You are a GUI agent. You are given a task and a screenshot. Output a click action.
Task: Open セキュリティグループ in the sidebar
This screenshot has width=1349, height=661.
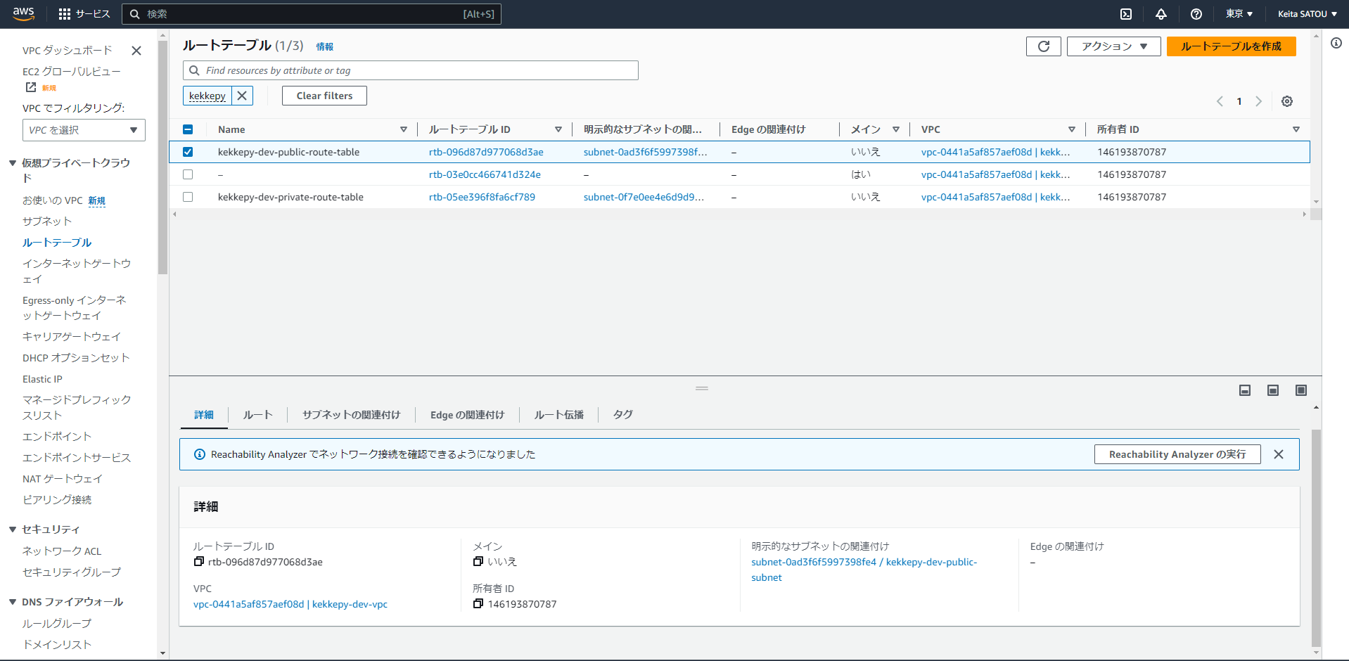72,572
